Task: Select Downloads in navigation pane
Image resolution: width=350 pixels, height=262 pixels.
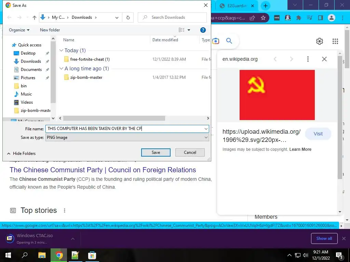Action: pyautogui.click(x=31, y=61)
